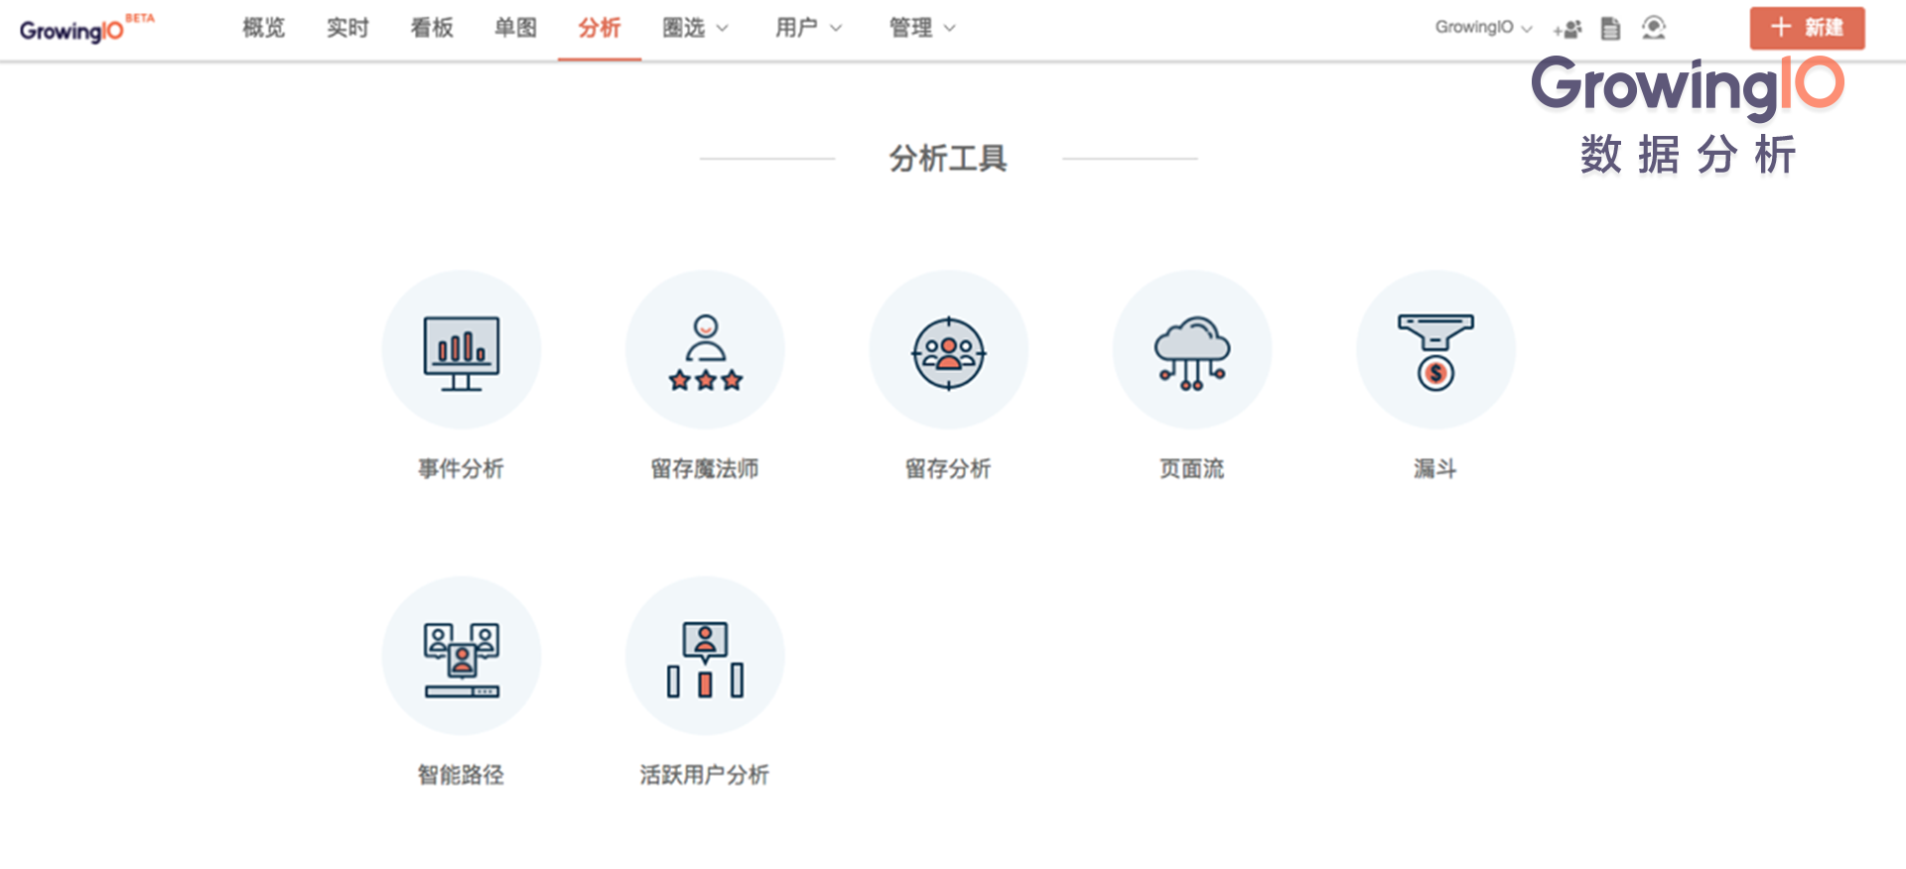Click the 漏斗 text label
Image resolution: width=1906 pixels, height=869 pixels.
[x=1435, y=468]
